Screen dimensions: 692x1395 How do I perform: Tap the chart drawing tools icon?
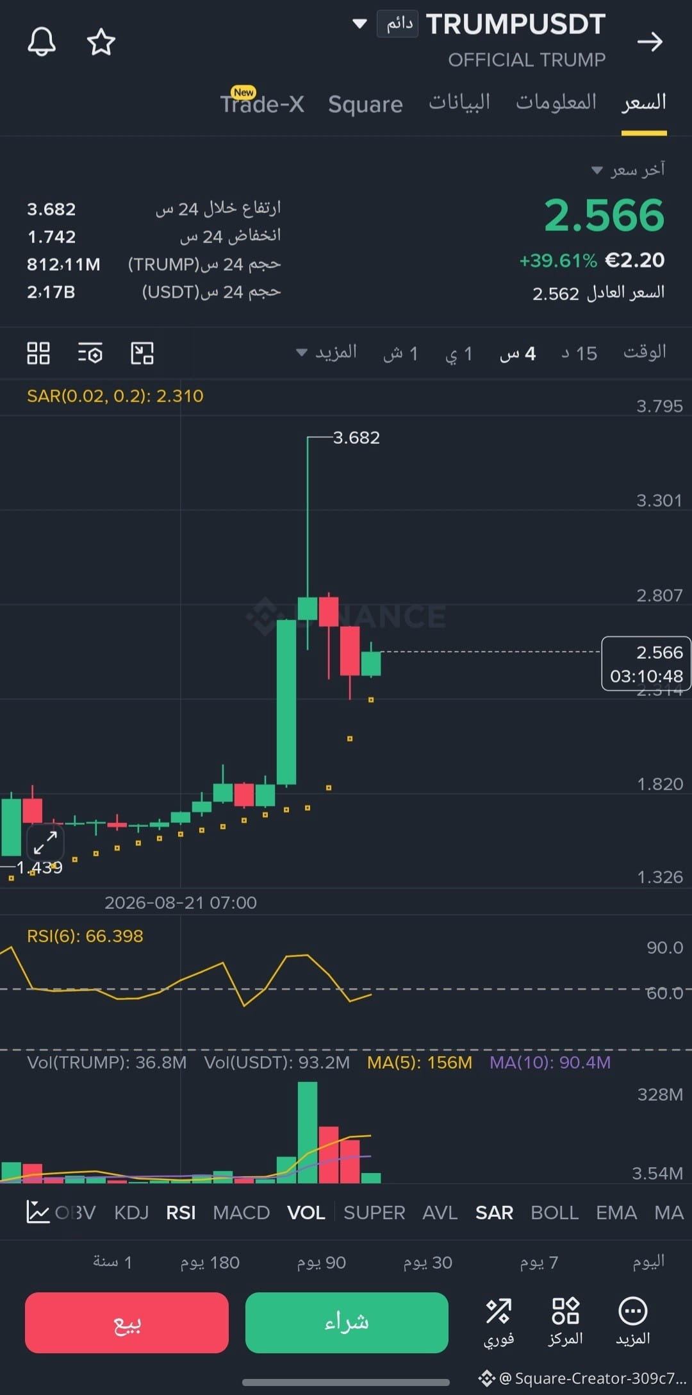pyautogui.click(x=142, y=353)
